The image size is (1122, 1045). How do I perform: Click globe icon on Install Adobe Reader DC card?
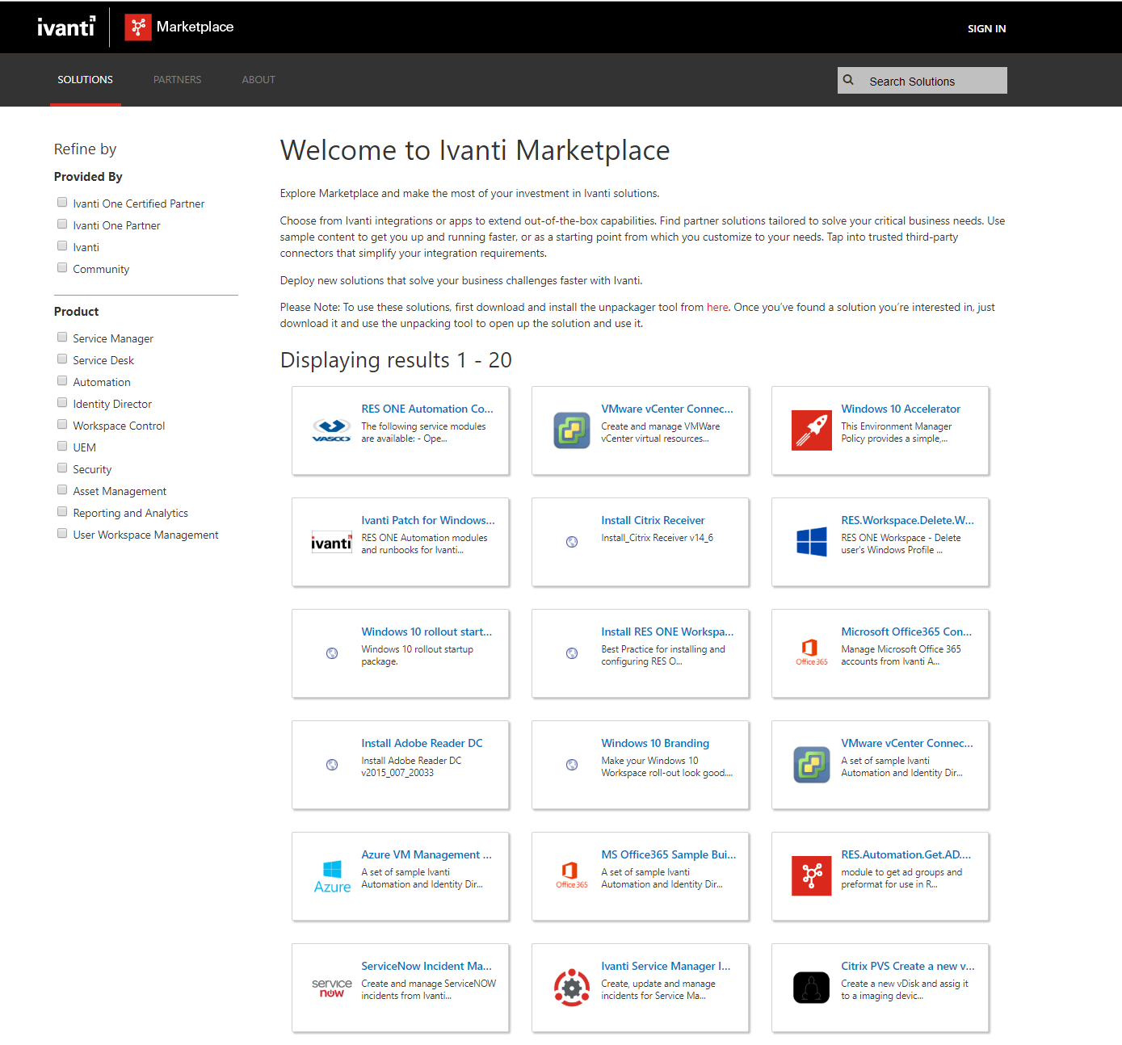point(331,765)
